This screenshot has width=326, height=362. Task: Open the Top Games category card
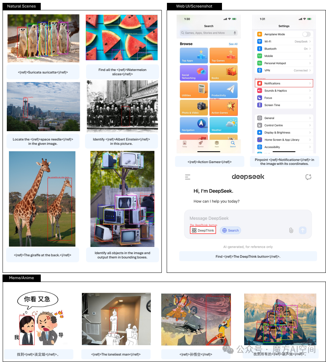pyautogui.click(x=223, y=56)
